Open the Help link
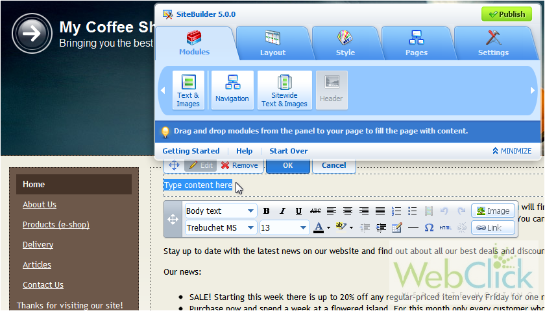This screenshot has height=311, width=545. click(245, 151)
